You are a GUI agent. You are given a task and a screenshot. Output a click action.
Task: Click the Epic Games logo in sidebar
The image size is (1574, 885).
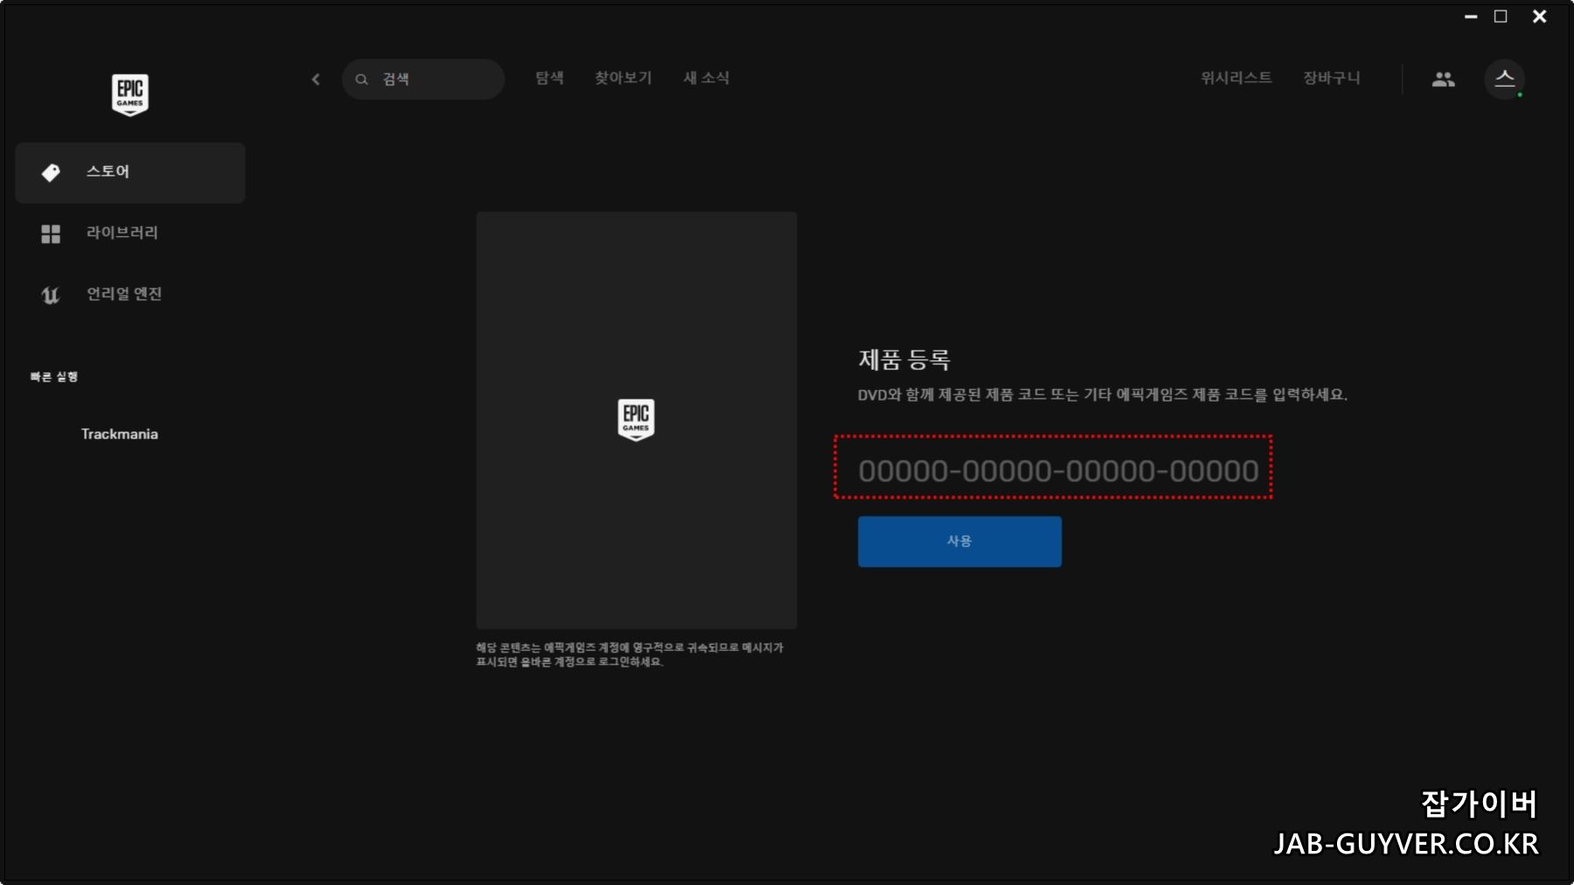[x=129, y=94]
